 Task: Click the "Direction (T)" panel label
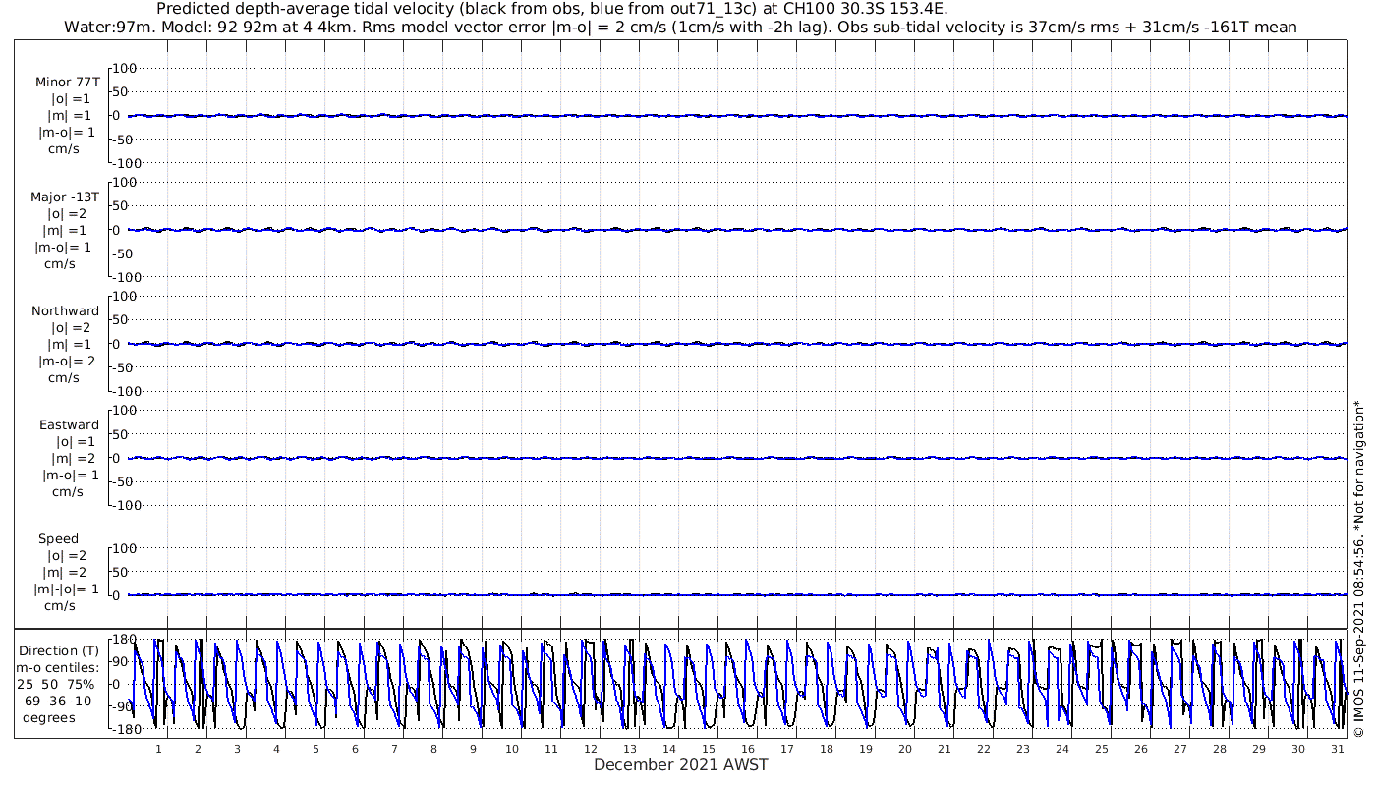(59, 651)
